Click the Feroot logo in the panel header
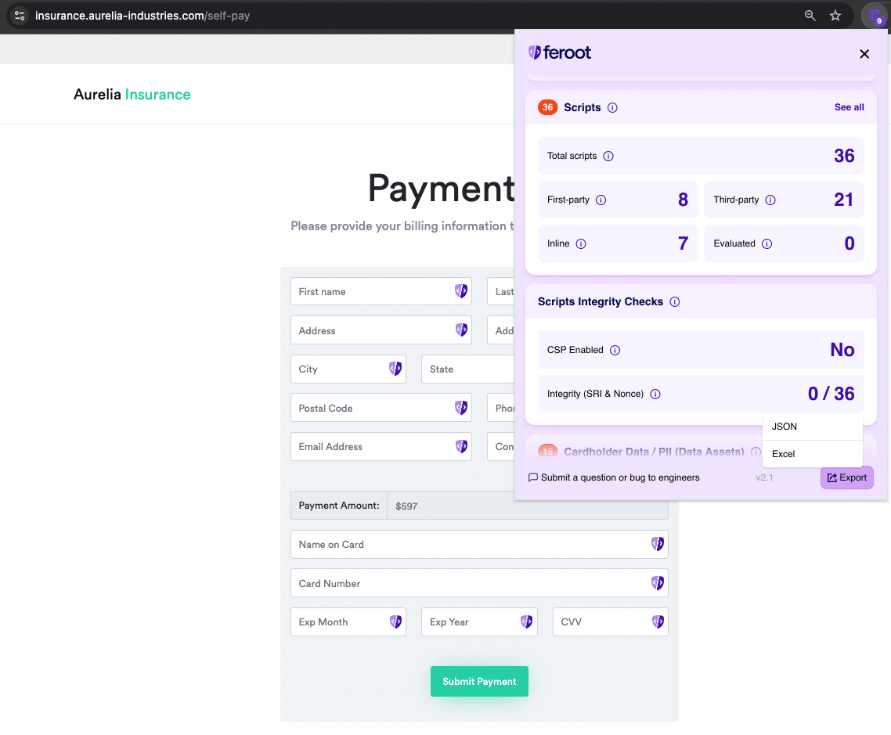The width and height of the screenshot is (891, 735). (x=560, y=52)
